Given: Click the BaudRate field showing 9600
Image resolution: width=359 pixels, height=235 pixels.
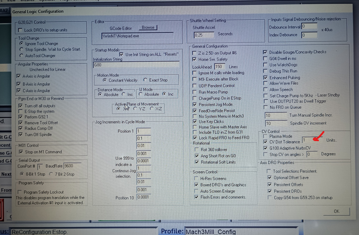Looking at the screenshot, I should pyautogui.click(x=72, y=166).
